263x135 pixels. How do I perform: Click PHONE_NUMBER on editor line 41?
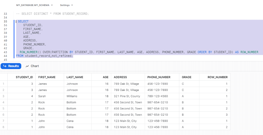[x=34, y=44]
